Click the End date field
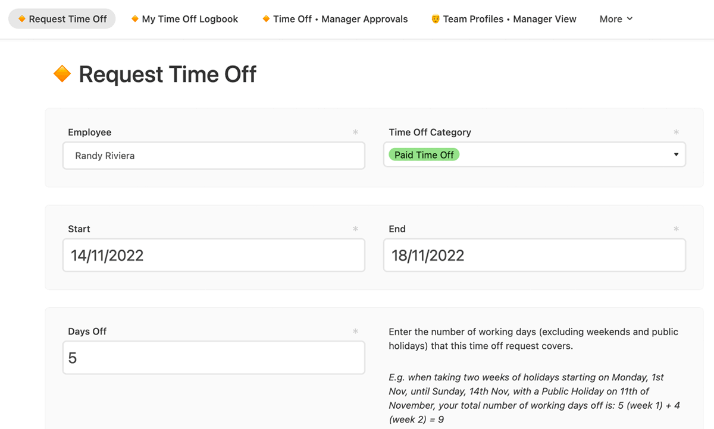 click(534, 255)
